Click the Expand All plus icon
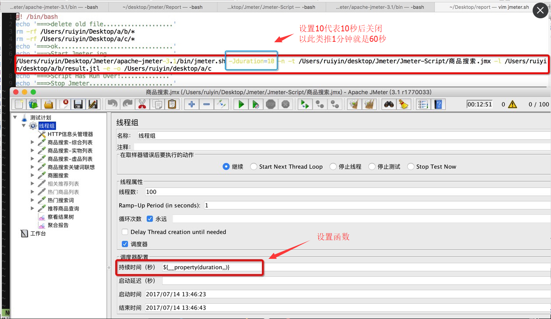 (192, 104)
